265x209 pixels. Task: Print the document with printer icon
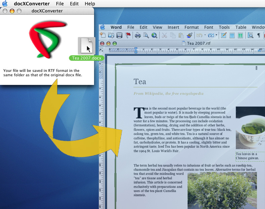point(138,35)
